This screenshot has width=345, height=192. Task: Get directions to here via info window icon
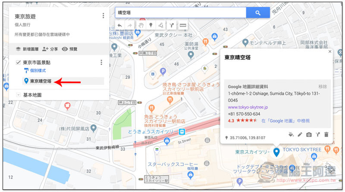(x=317, y=134)
